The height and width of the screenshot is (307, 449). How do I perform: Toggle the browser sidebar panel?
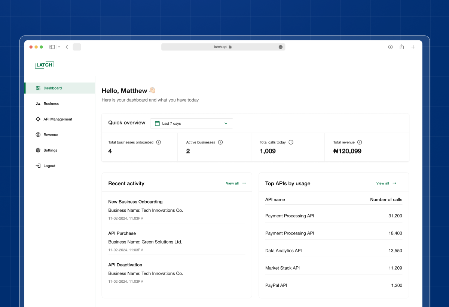pyautogui.click(x=52, y=47)
